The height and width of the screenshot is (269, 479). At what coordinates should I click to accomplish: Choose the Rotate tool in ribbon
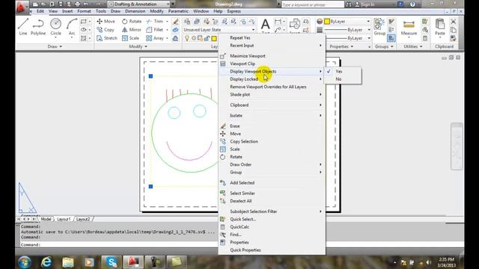click(x=132, y=22)
